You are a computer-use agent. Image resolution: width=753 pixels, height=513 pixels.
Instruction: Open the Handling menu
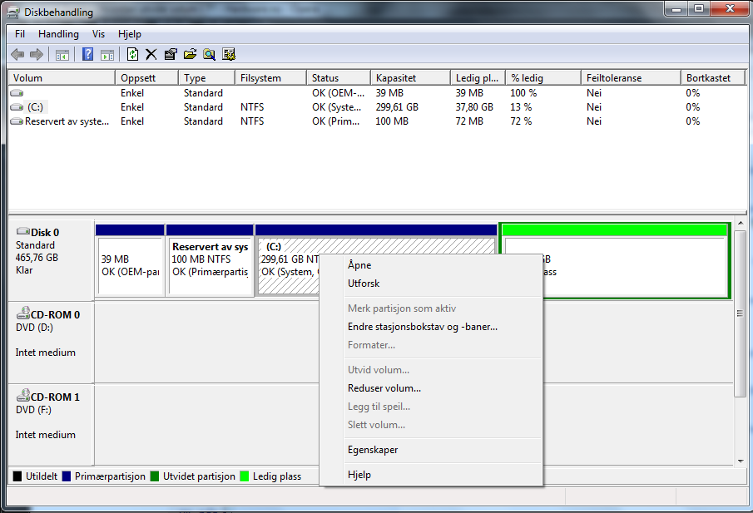tap(58, 34)
